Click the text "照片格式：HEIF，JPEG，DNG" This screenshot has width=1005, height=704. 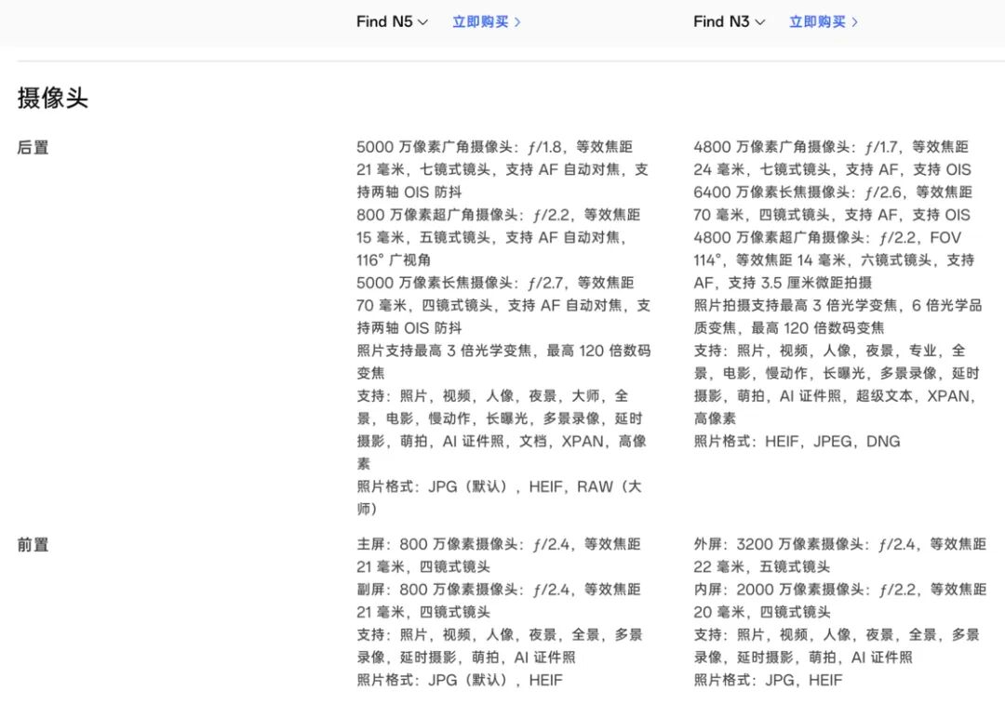797,442
